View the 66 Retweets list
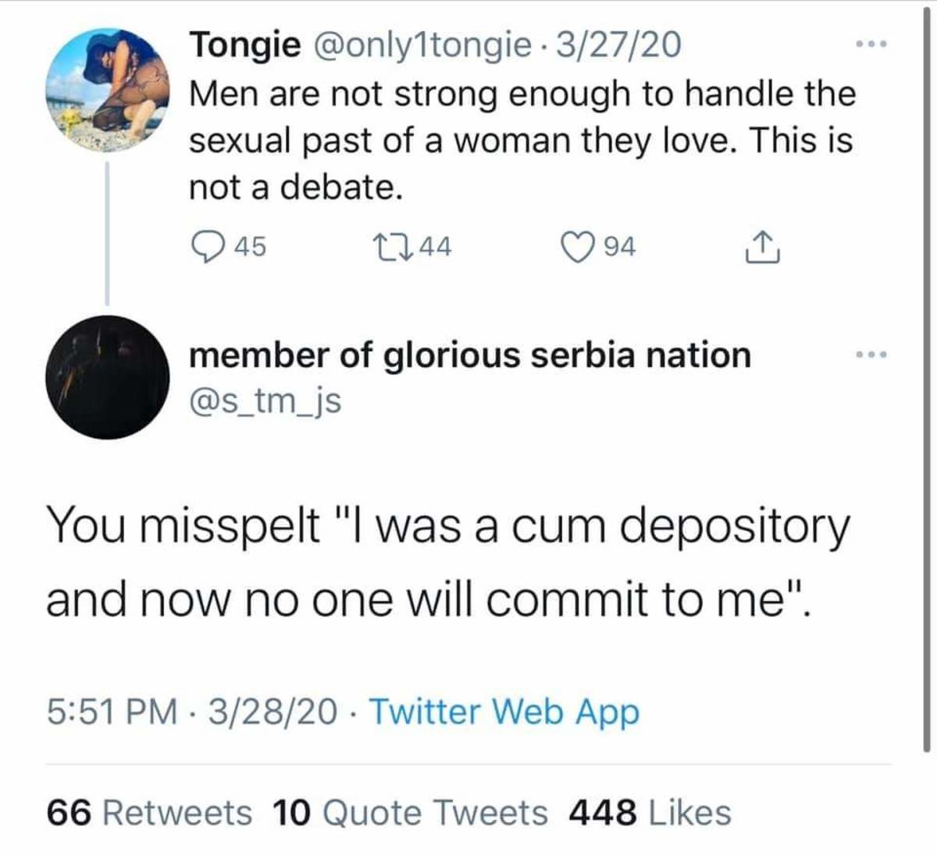Viewport: 937px width, 855px height. click(x=149, y=812)
